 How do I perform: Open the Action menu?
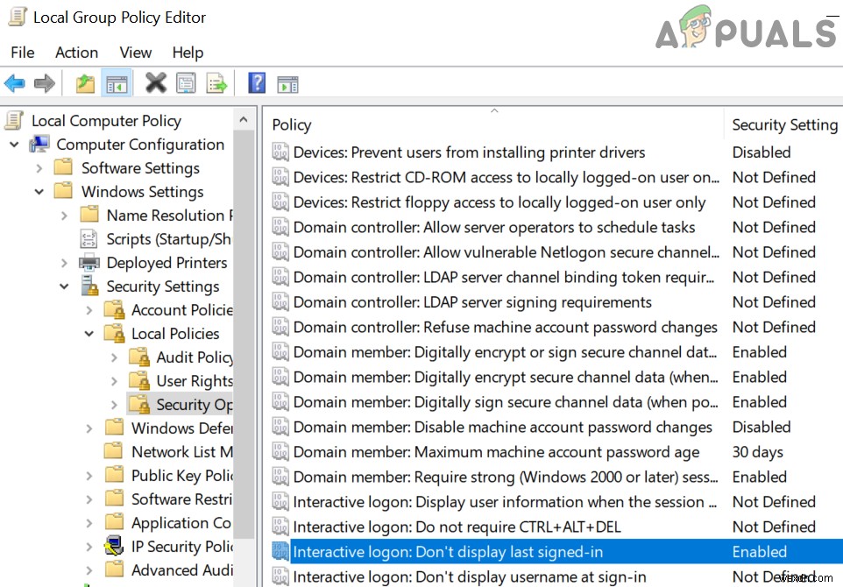tap(76, 53)
